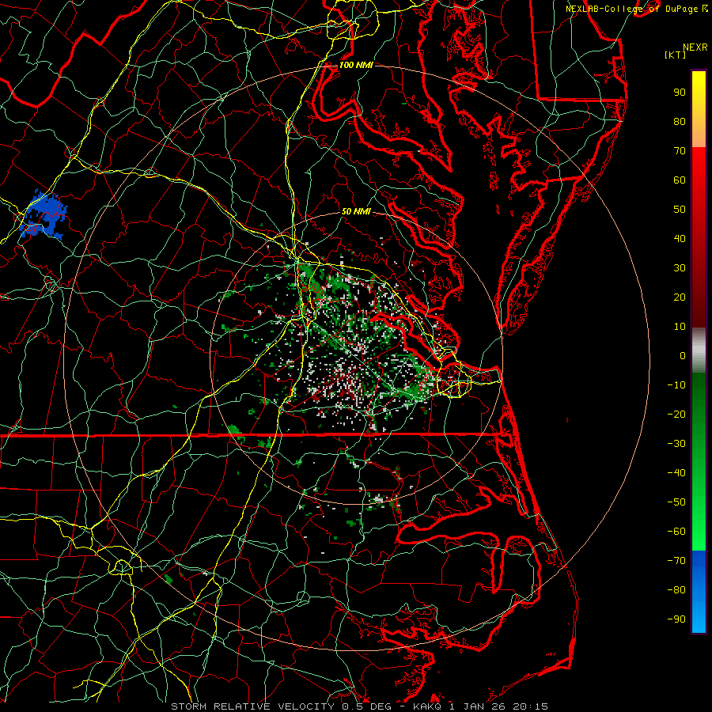Click the -30 knot scale label

coord(676,444)
